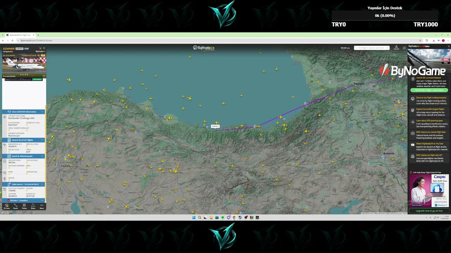Open the aircraft photo of the Challenger jet

point(24,65)
